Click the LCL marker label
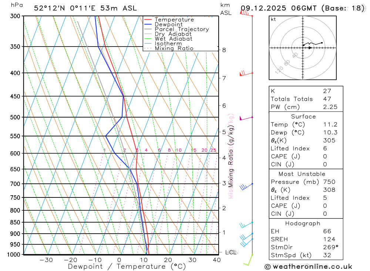 [231, 253]
